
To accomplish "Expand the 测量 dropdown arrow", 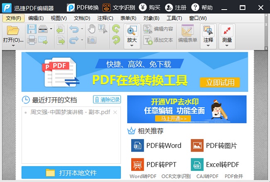I will click(x=227, y=46).
